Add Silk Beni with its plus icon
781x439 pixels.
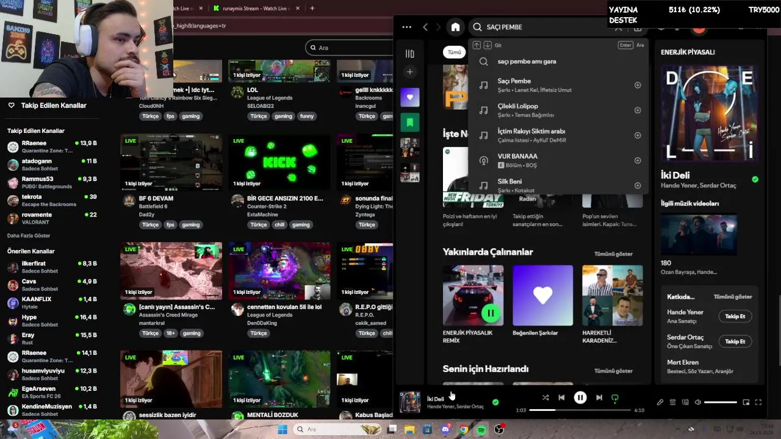638,185
